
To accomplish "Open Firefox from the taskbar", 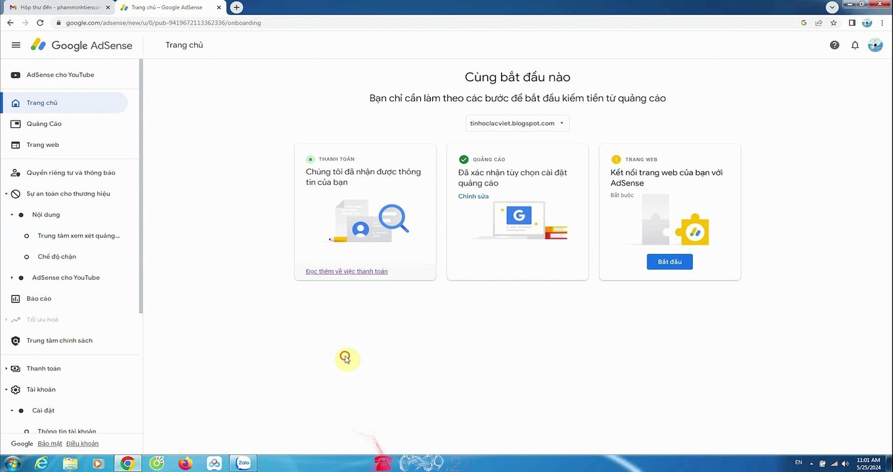I will click(185, 463).
